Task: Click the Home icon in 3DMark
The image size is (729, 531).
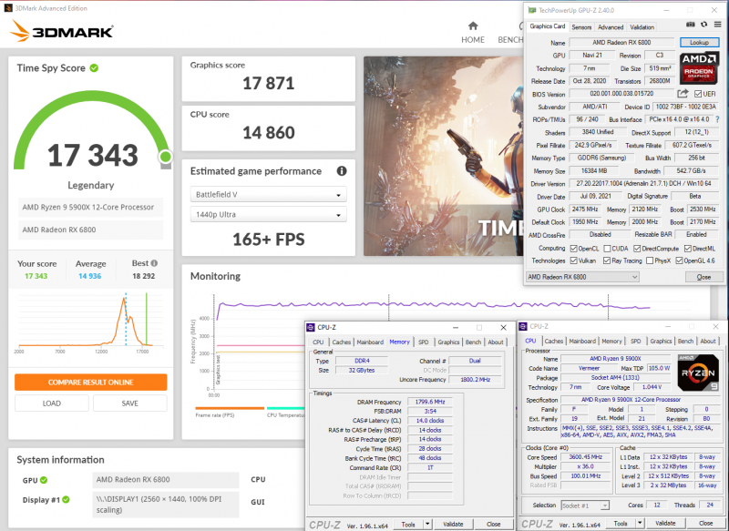Action: [473, 26]
